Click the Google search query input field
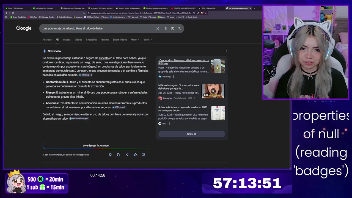Screen dimensions: 352x198 98,29
